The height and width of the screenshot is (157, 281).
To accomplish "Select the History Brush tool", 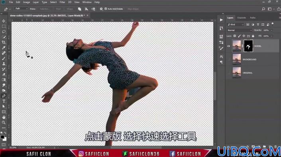I will [x=4, y=69].
